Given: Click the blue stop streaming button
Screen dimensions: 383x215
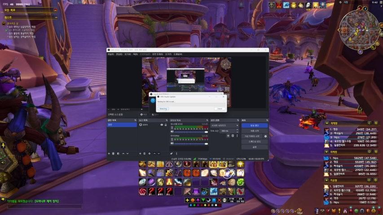Looking at the screenshot, I should point(255,125).
